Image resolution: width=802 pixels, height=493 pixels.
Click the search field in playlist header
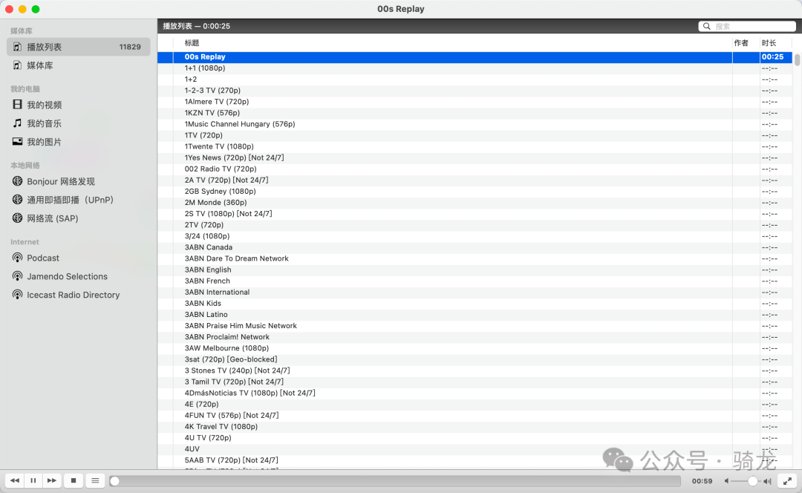(747, 26)
